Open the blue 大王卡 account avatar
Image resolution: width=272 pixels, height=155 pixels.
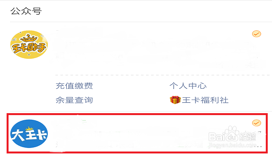coord(29,134)
